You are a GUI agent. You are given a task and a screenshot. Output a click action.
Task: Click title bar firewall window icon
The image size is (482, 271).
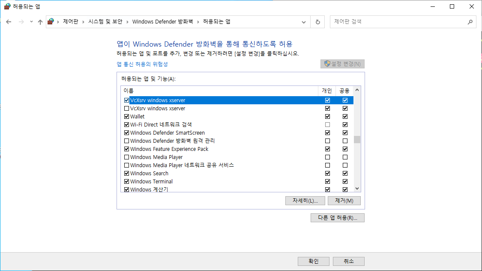7,6
